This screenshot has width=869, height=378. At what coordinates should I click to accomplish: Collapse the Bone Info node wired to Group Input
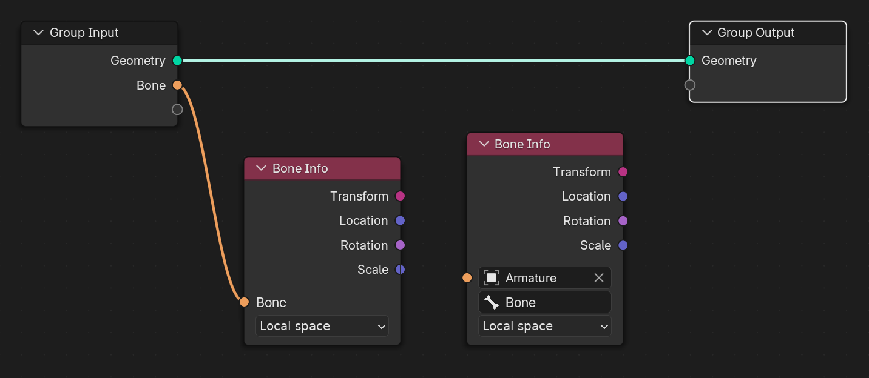pos(262,168)
